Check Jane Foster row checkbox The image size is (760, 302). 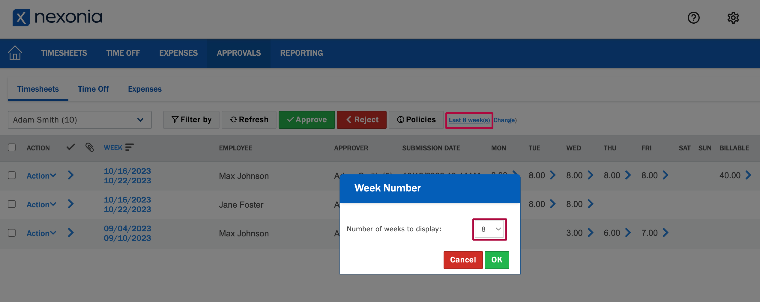pos(12,204)
